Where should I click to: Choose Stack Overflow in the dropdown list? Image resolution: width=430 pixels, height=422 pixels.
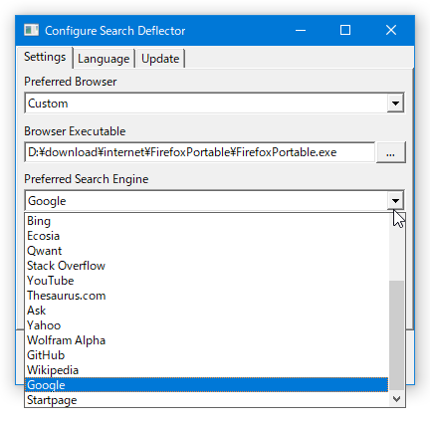[206, 266]
